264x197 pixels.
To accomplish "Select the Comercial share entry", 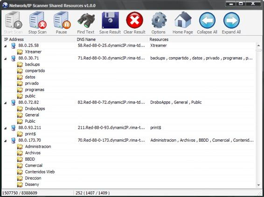I will tap(34, 165).
